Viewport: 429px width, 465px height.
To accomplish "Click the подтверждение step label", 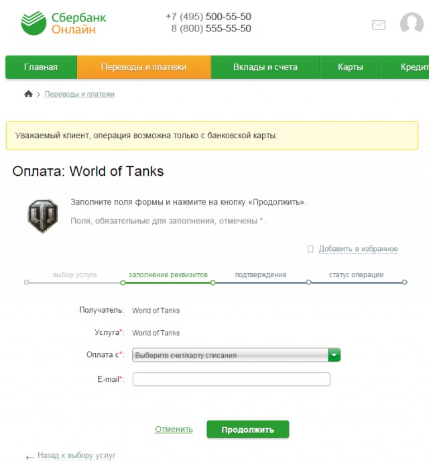I will click(261, 275).
